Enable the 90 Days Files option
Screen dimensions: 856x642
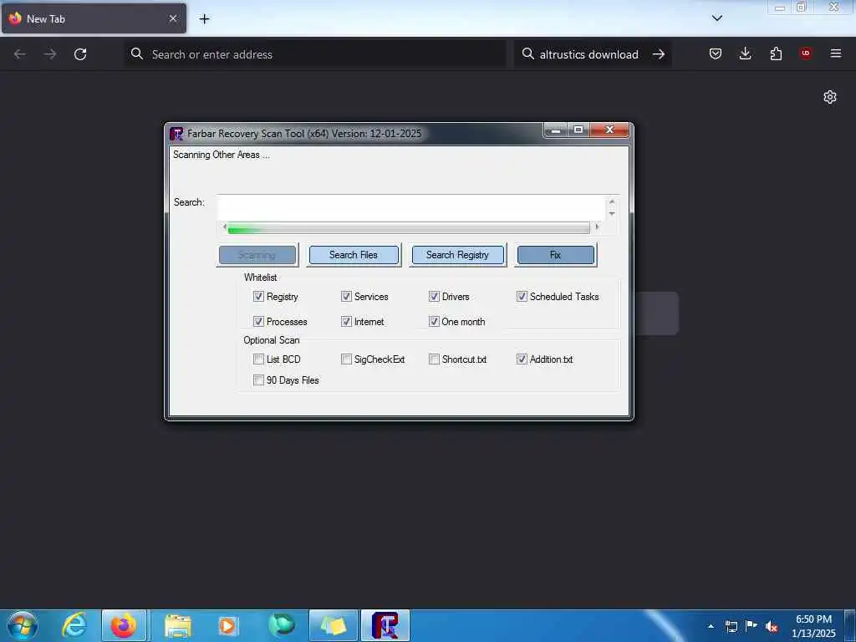pyautogui.click(x=259, y=380)
